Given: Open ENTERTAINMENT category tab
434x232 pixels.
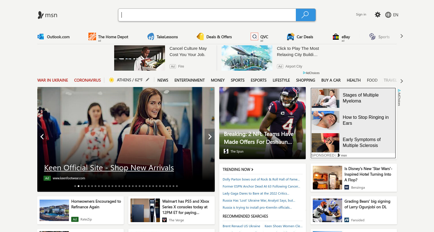Looking at the screenshot, I should pyautogui.click(x=190, y=80).
